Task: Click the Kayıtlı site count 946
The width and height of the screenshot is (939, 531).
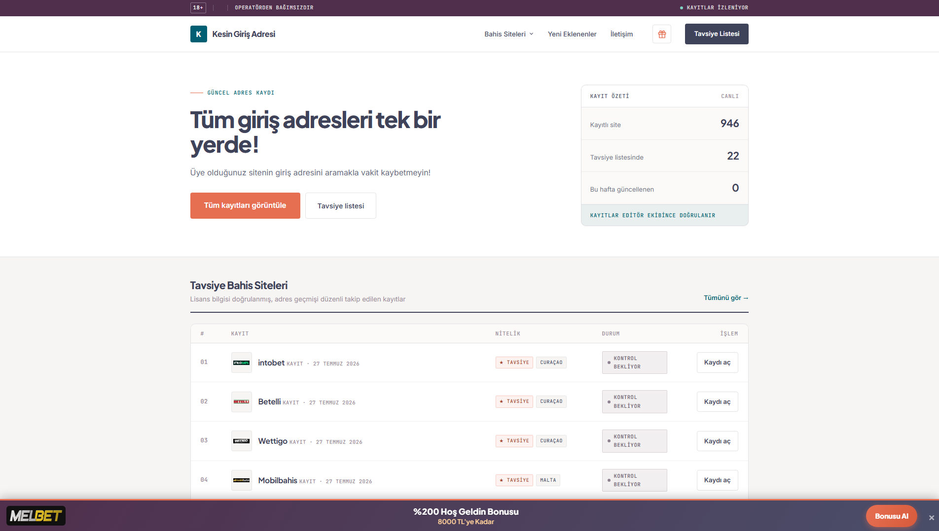Action: (x=729, y=123)
